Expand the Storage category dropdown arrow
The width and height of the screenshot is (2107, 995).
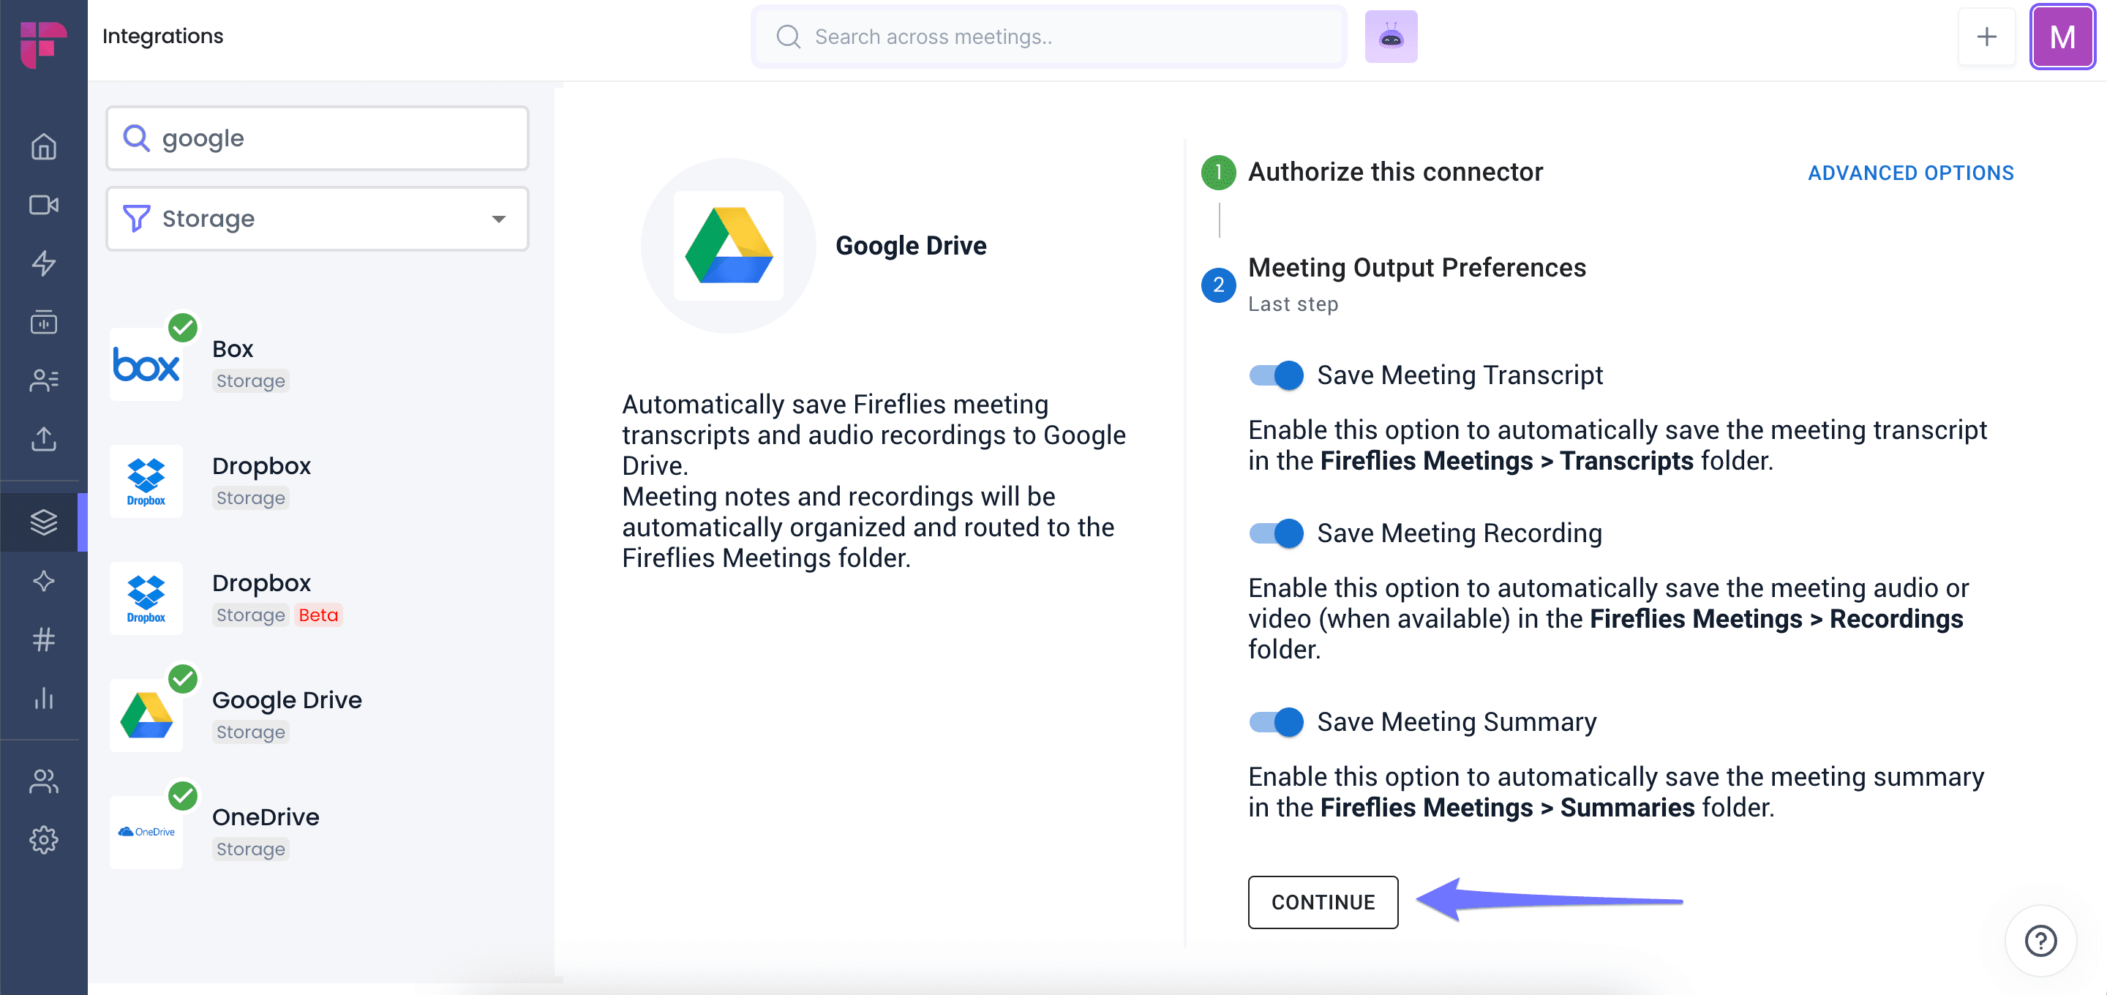(498, 219)
